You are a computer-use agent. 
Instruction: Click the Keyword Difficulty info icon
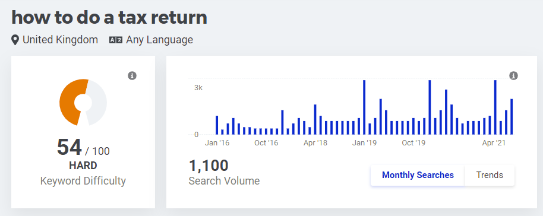click(x=132, y=75)
